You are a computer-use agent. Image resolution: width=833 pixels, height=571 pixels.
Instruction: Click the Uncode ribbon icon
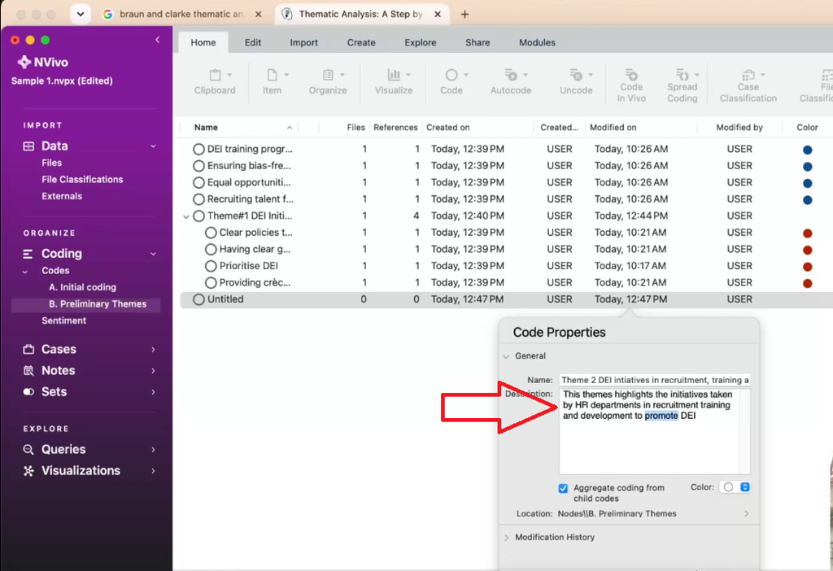576,75
